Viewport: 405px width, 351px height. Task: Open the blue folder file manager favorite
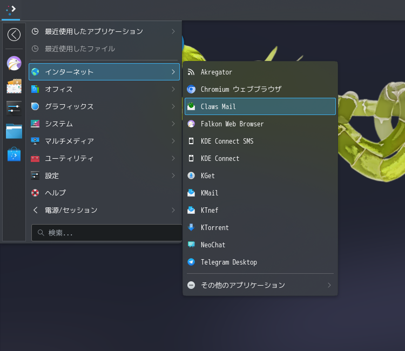14,131
